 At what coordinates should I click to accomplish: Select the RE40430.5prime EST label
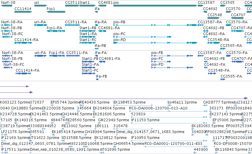coord(95,102)
